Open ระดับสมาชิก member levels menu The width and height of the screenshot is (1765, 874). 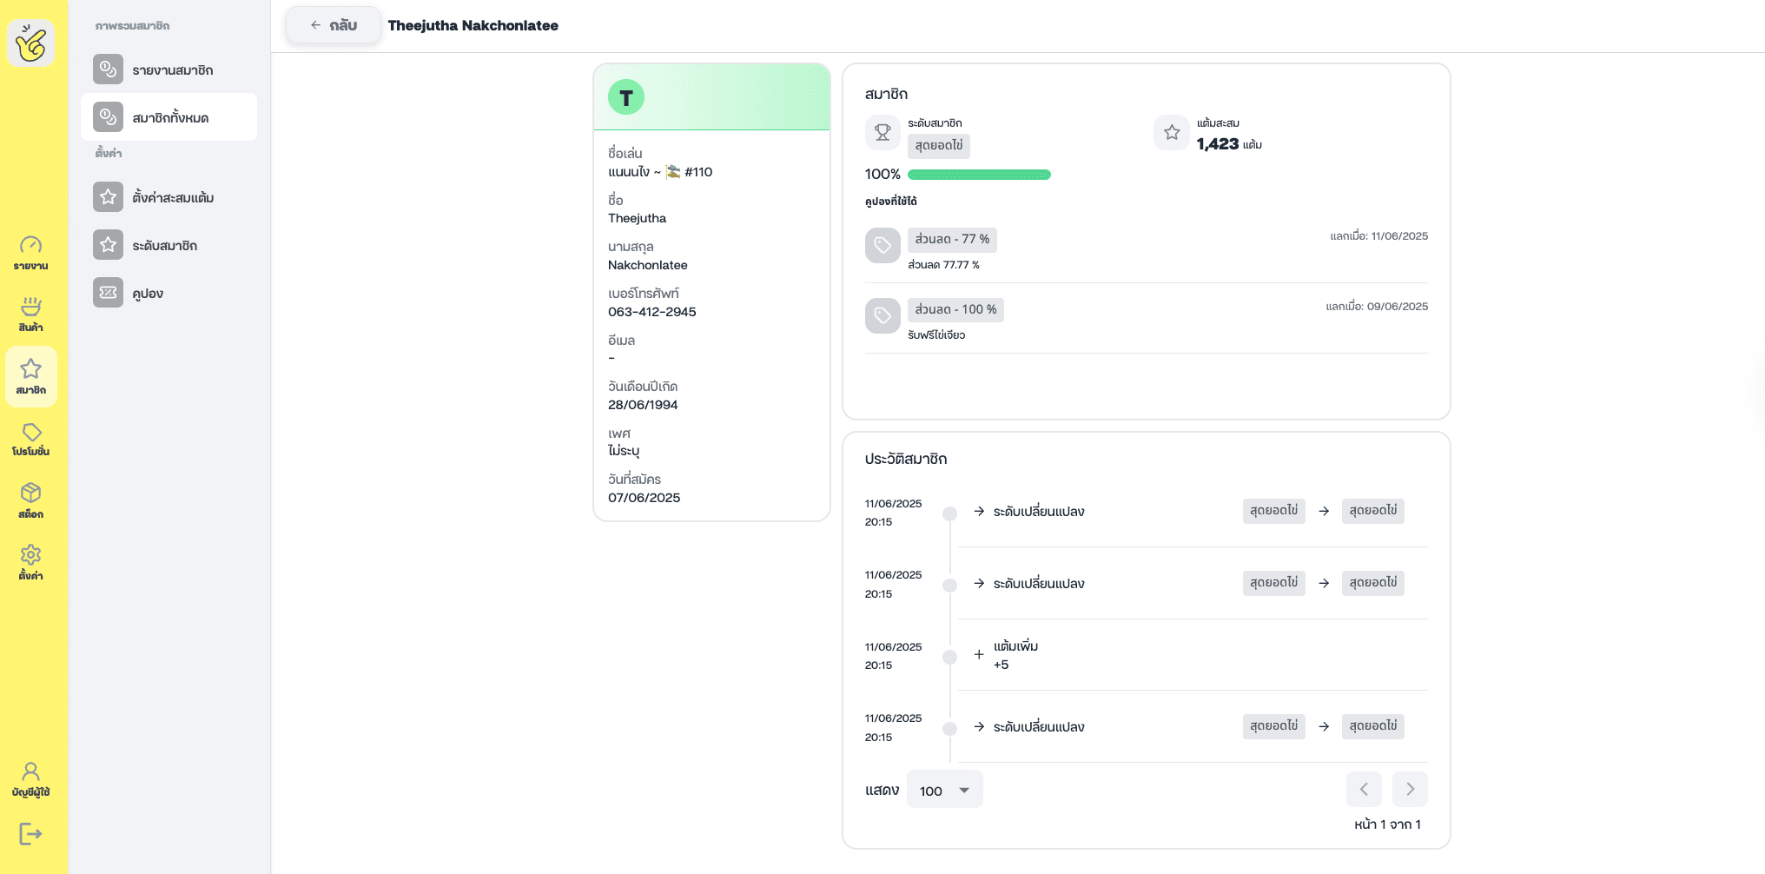(x=169, y=245)
